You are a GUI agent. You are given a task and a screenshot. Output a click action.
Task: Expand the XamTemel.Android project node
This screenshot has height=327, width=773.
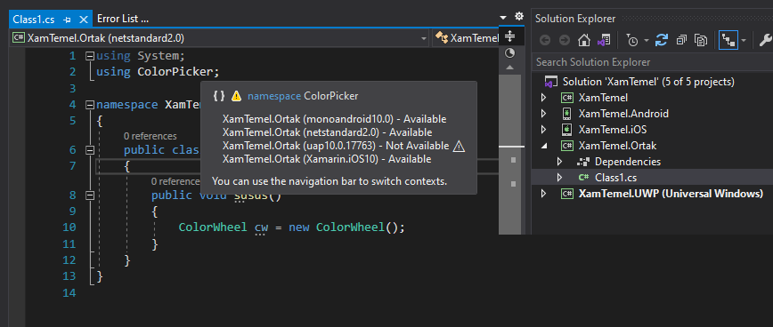click(x=544, y=114)
